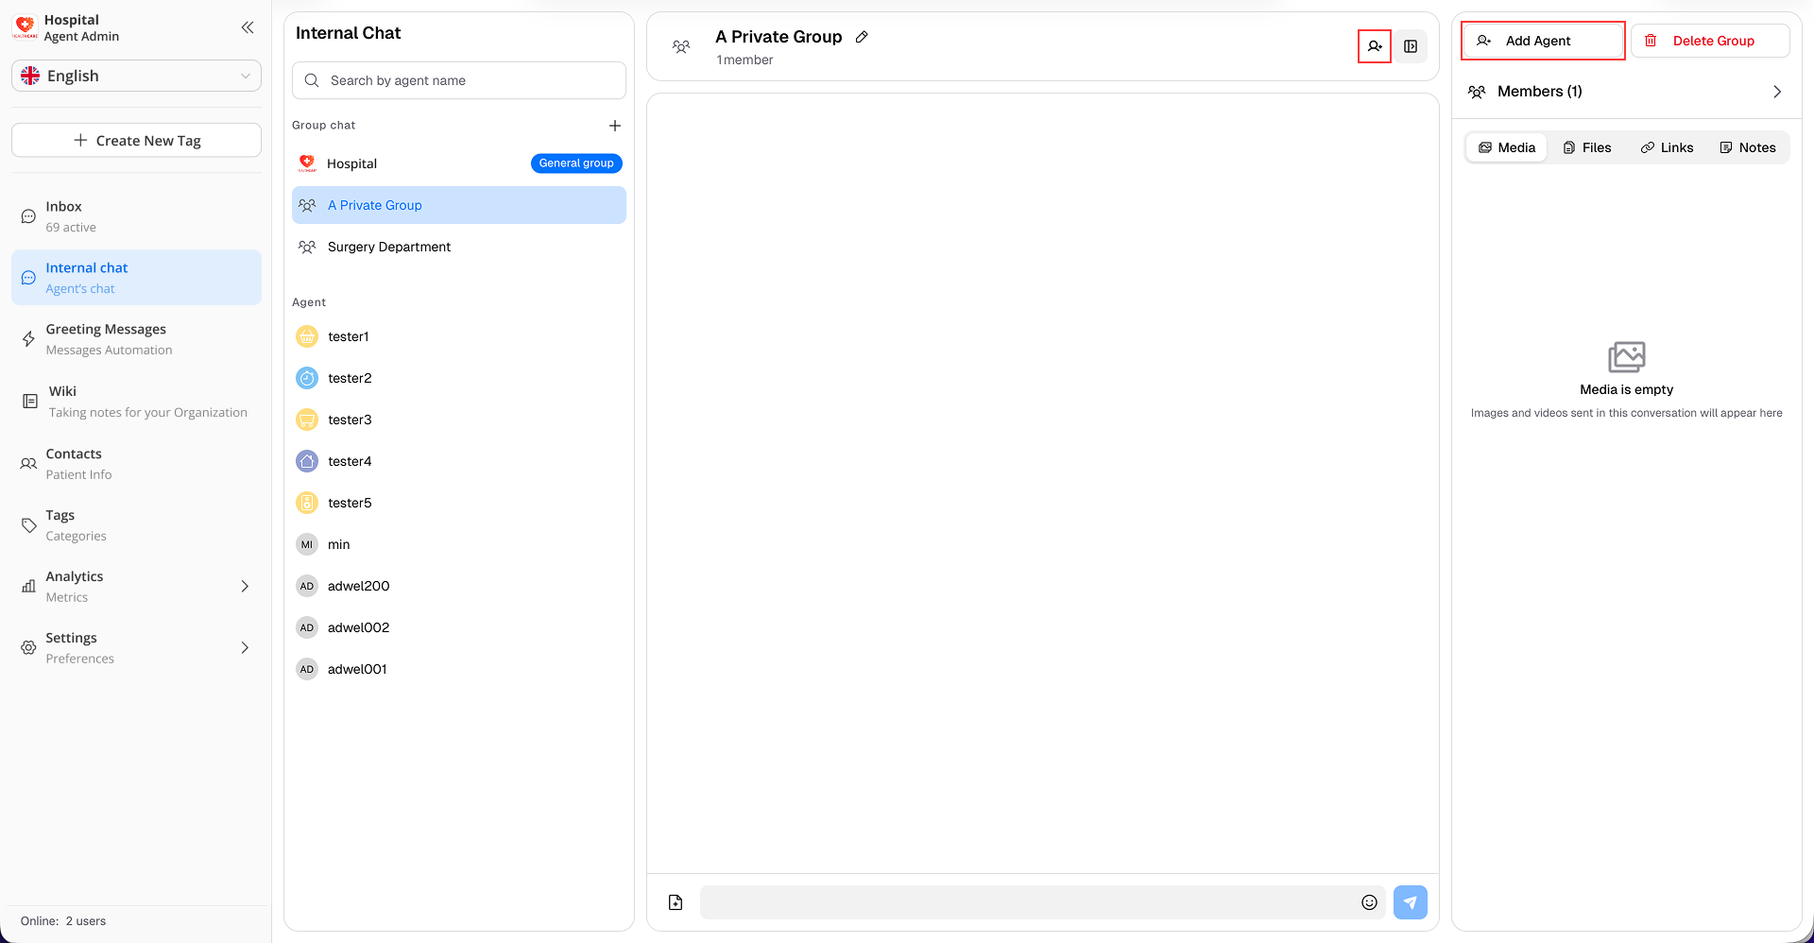Click the send message icon
Screen dimensions: 1814x943
pyautogui.click(x=1410, y=902)
